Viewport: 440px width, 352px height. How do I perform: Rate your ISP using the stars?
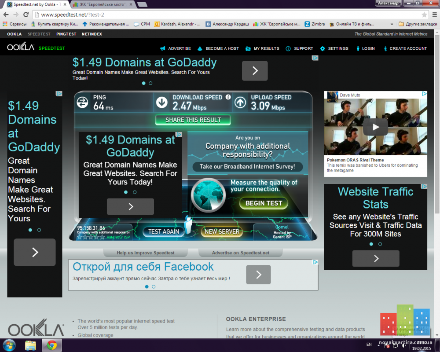click(x=91, y=237)
